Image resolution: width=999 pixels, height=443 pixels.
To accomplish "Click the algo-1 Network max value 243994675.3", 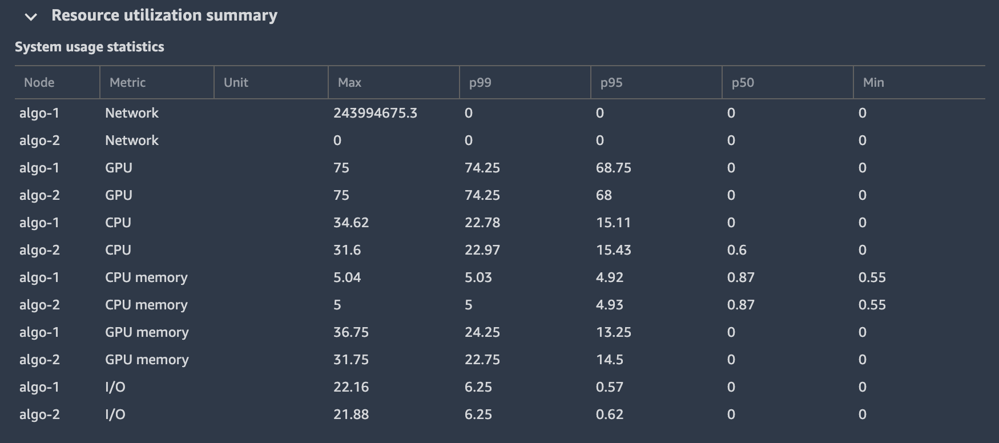I will [375, 113].
